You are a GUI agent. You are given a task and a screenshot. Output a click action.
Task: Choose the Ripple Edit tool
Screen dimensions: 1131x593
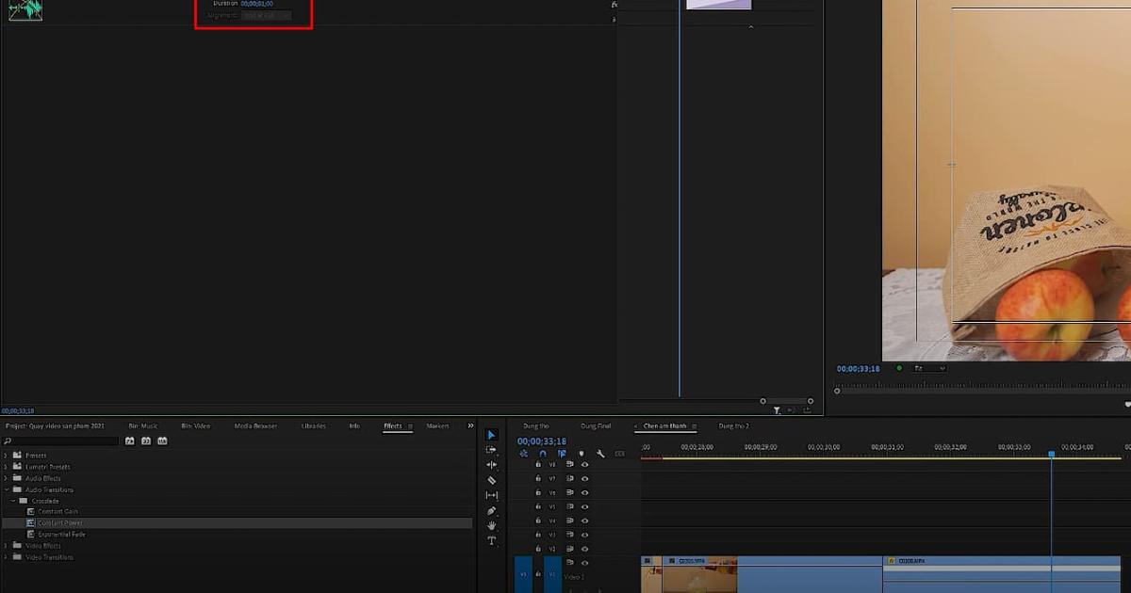491,465
